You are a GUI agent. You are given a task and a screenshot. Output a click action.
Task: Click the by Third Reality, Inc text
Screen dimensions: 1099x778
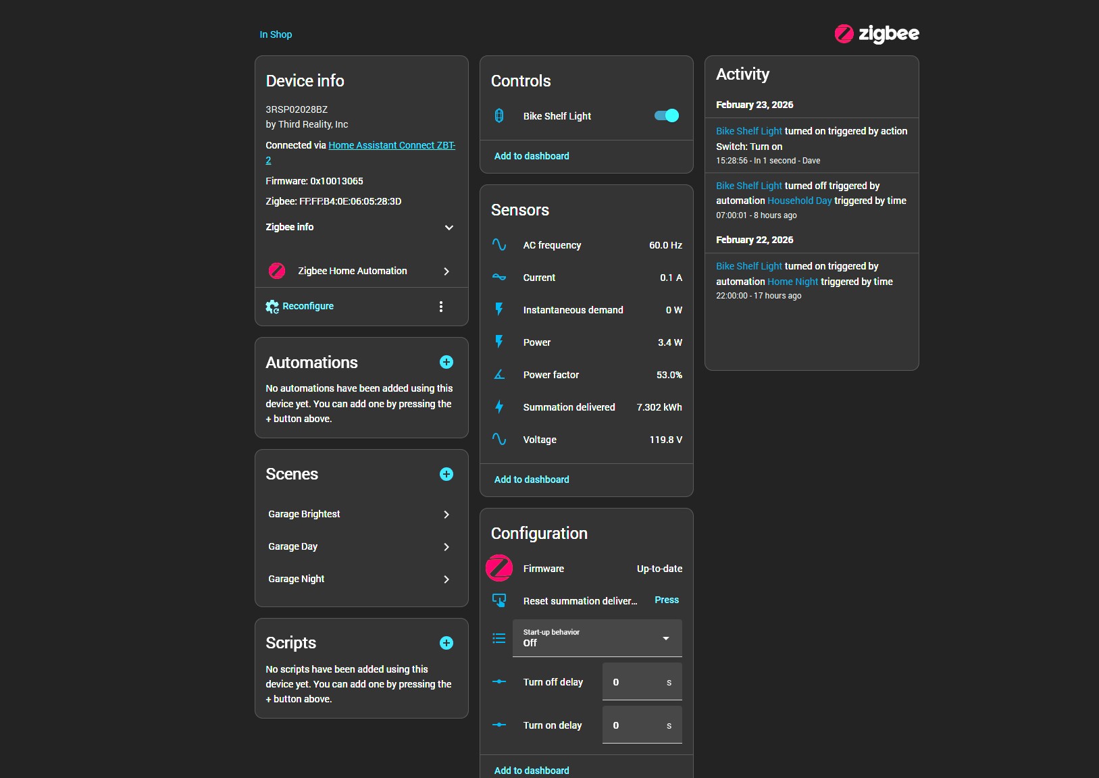pos(307,124)
